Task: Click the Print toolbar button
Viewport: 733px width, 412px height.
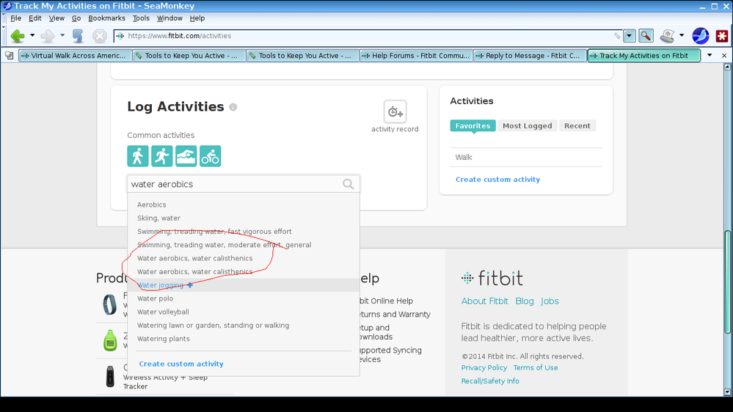Action: [x=668, y=35]
